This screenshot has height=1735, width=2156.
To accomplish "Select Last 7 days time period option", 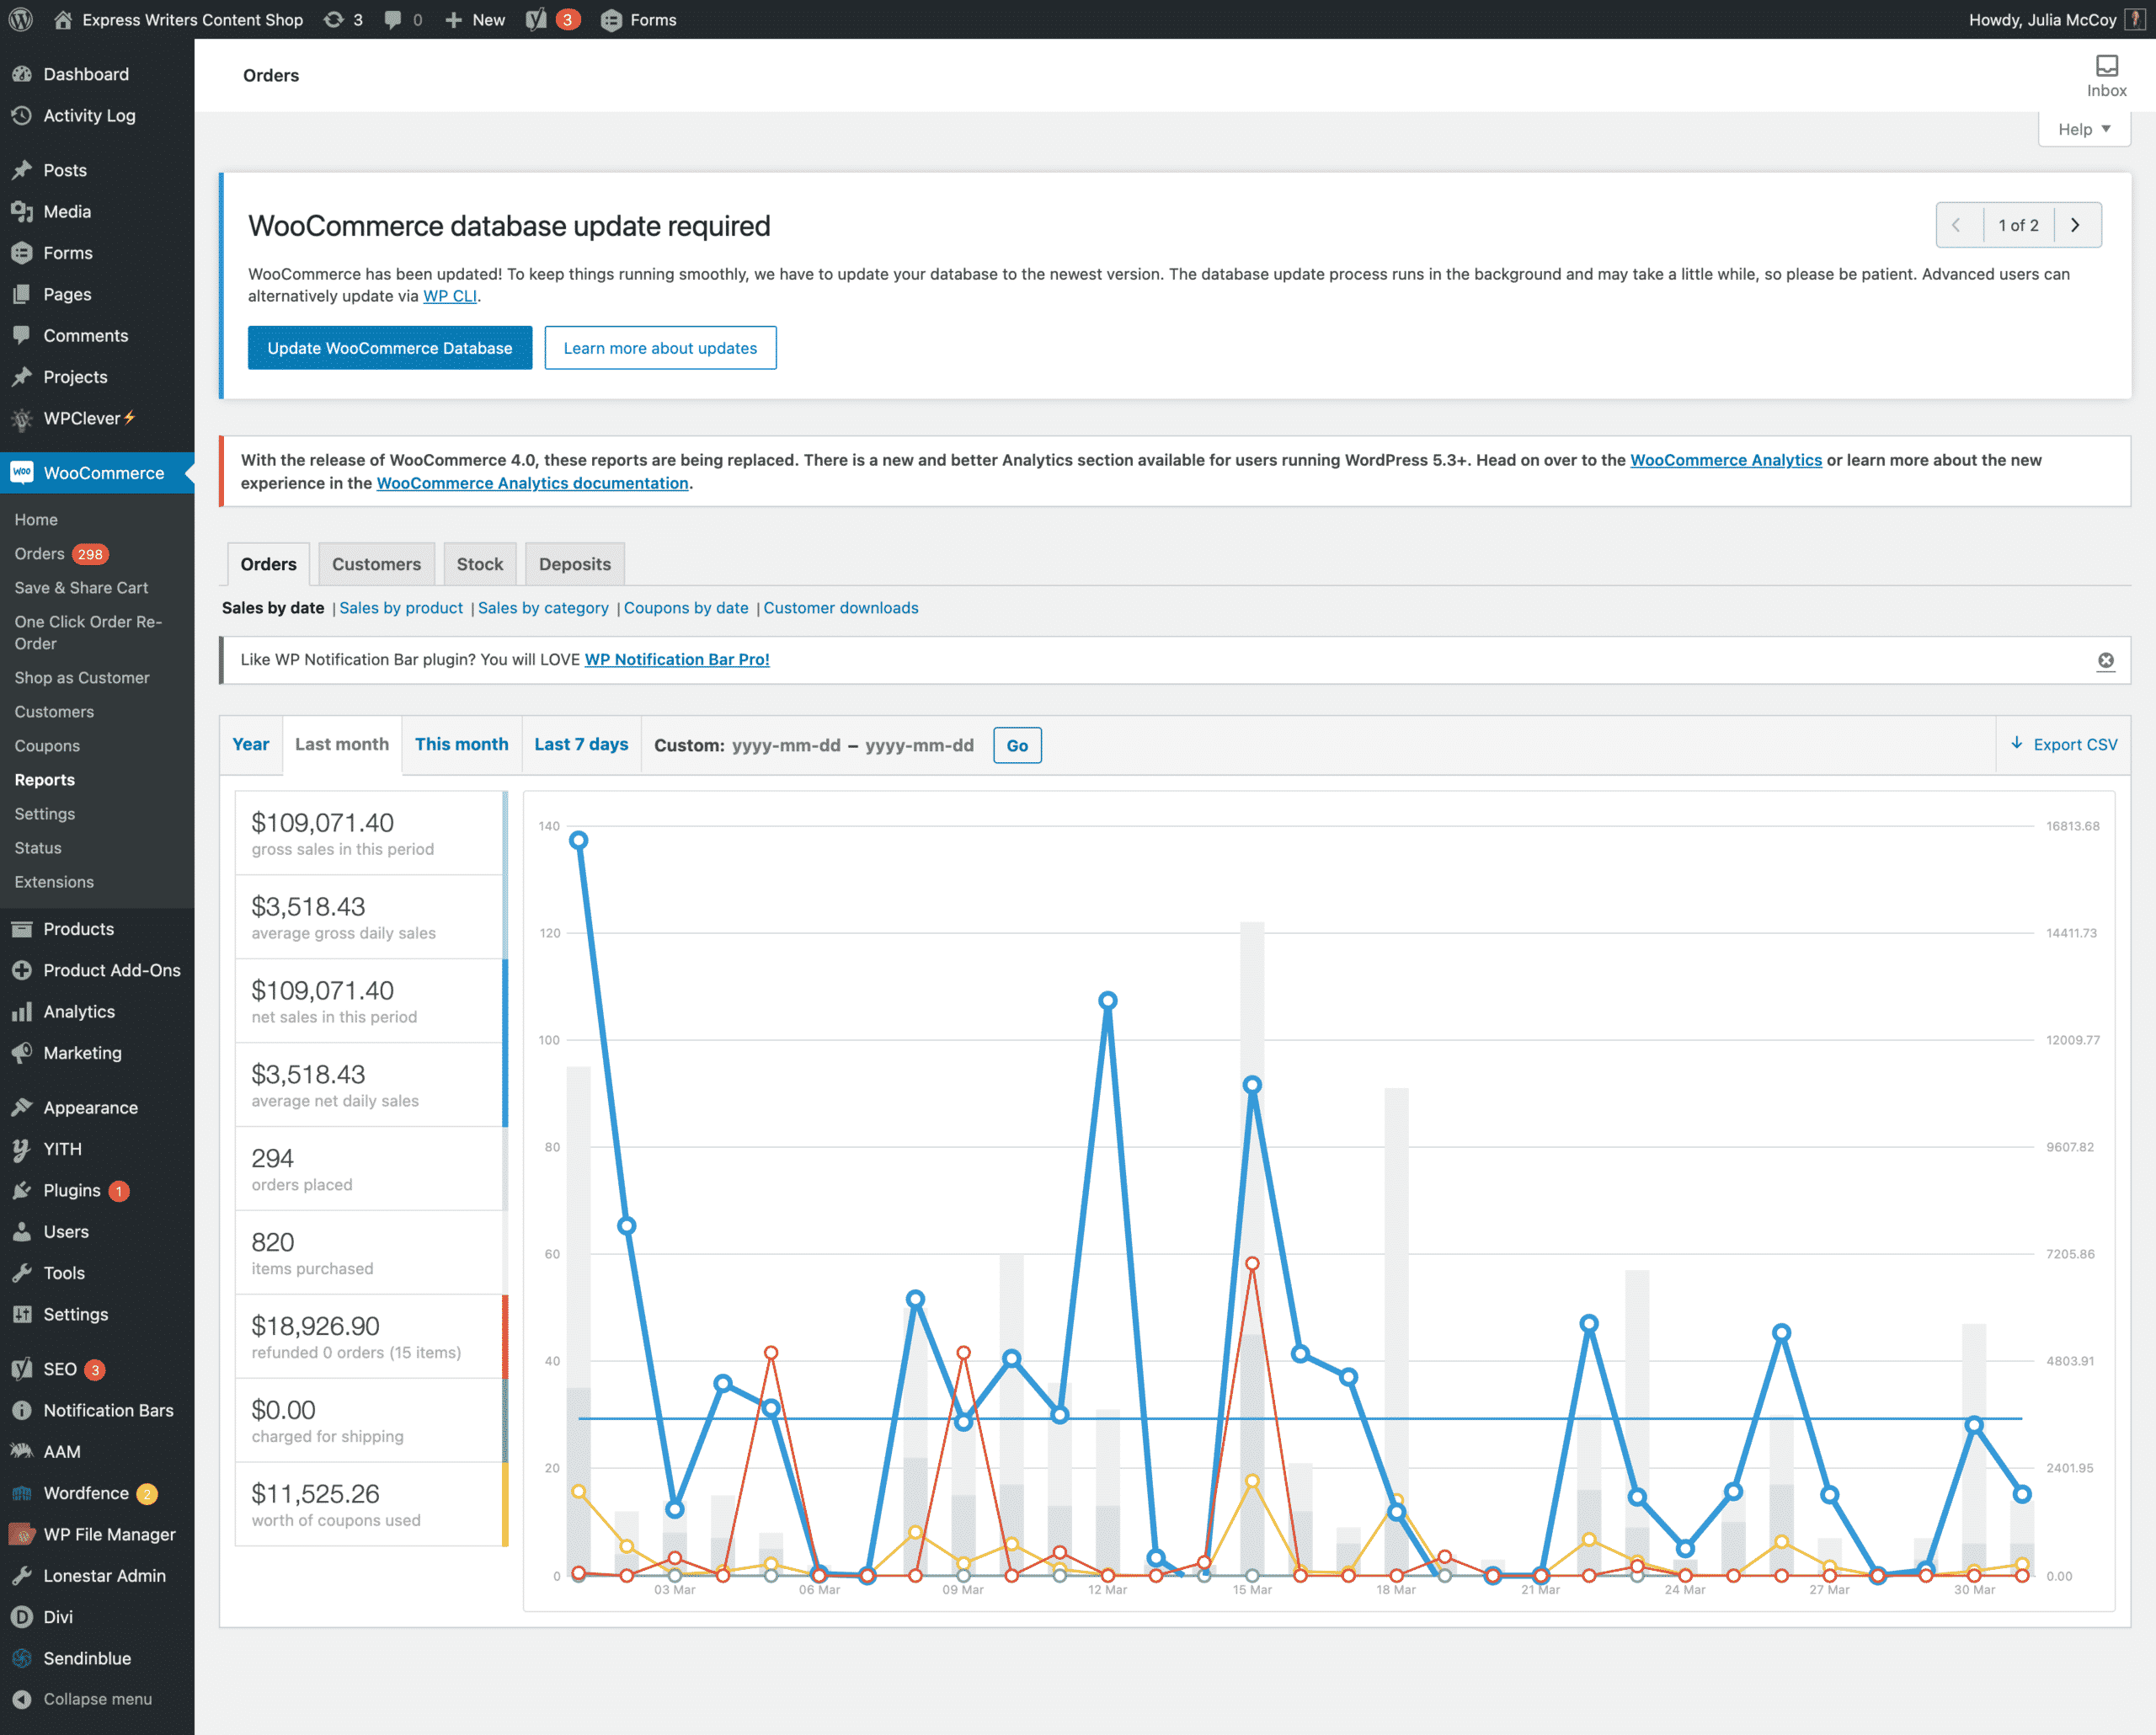I will coord(580,744).
